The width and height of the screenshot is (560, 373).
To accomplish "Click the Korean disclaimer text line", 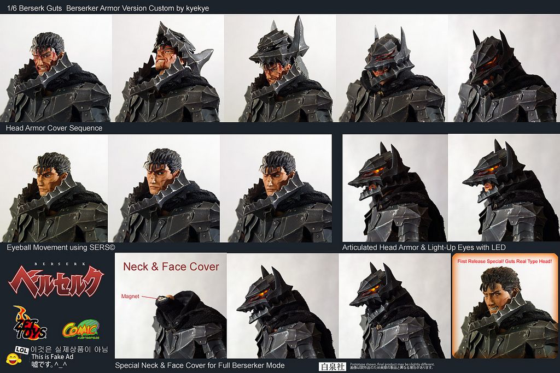I will (69, 350).
